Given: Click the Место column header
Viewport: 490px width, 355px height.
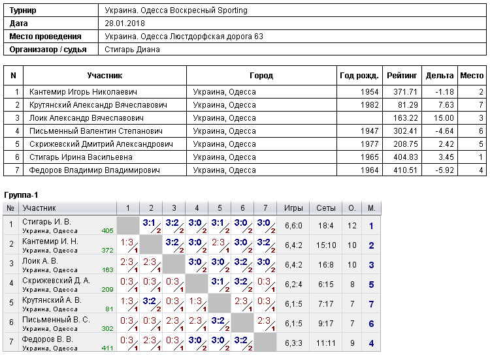Looking at the screenshot, I should tap(472, 76).
